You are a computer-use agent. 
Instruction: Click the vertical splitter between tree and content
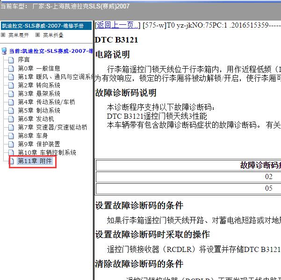click(x=94, y=151)
